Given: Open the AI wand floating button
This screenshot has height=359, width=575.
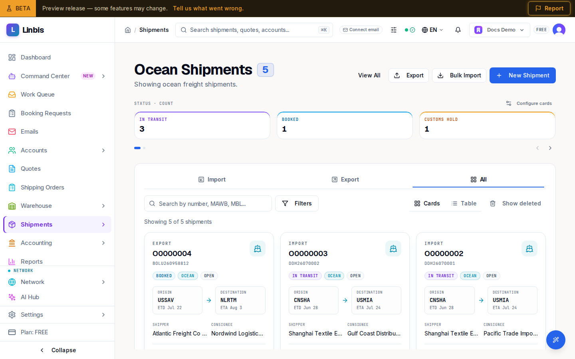Looking at the screenshot, I should [x=556, y=340].
